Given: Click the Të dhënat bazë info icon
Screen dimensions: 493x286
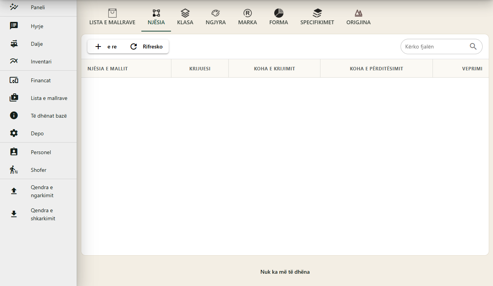Looking at the screenshot, I should pyautogui.click(x=14, y=115).
